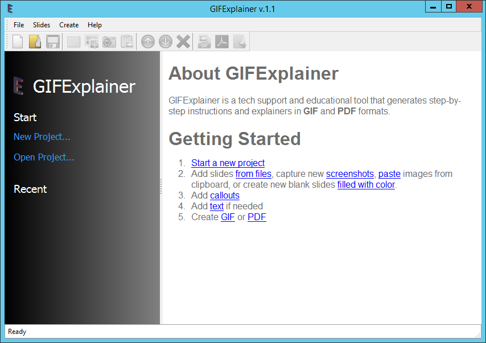Screen dimensions: 486x343
Task: Click the paste from clipboard icon
Action: tap(127, 42)
